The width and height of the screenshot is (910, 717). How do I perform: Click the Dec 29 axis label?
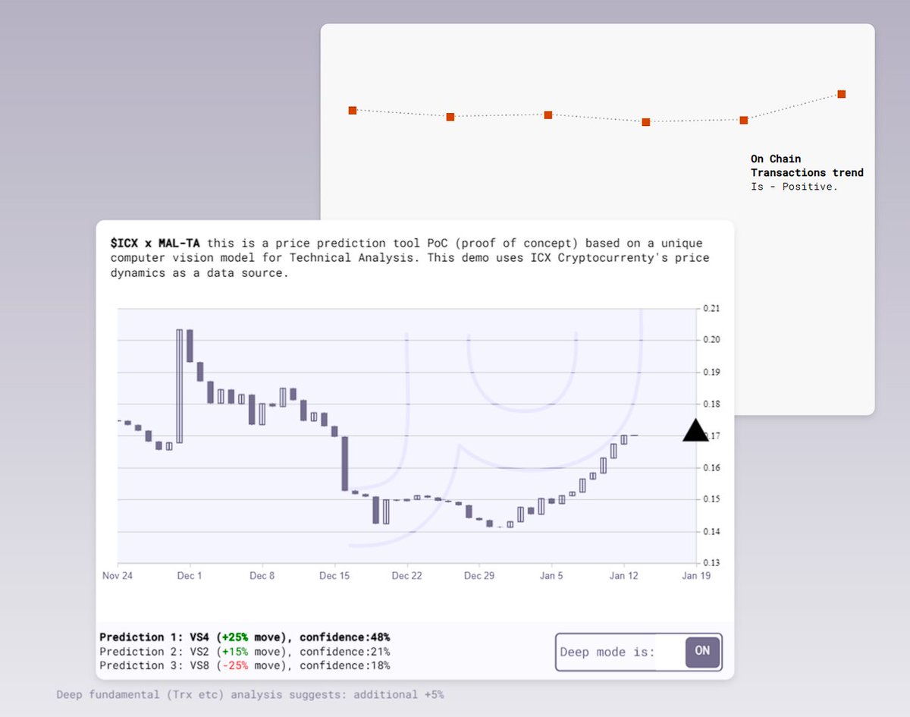[x=479, y=576]
